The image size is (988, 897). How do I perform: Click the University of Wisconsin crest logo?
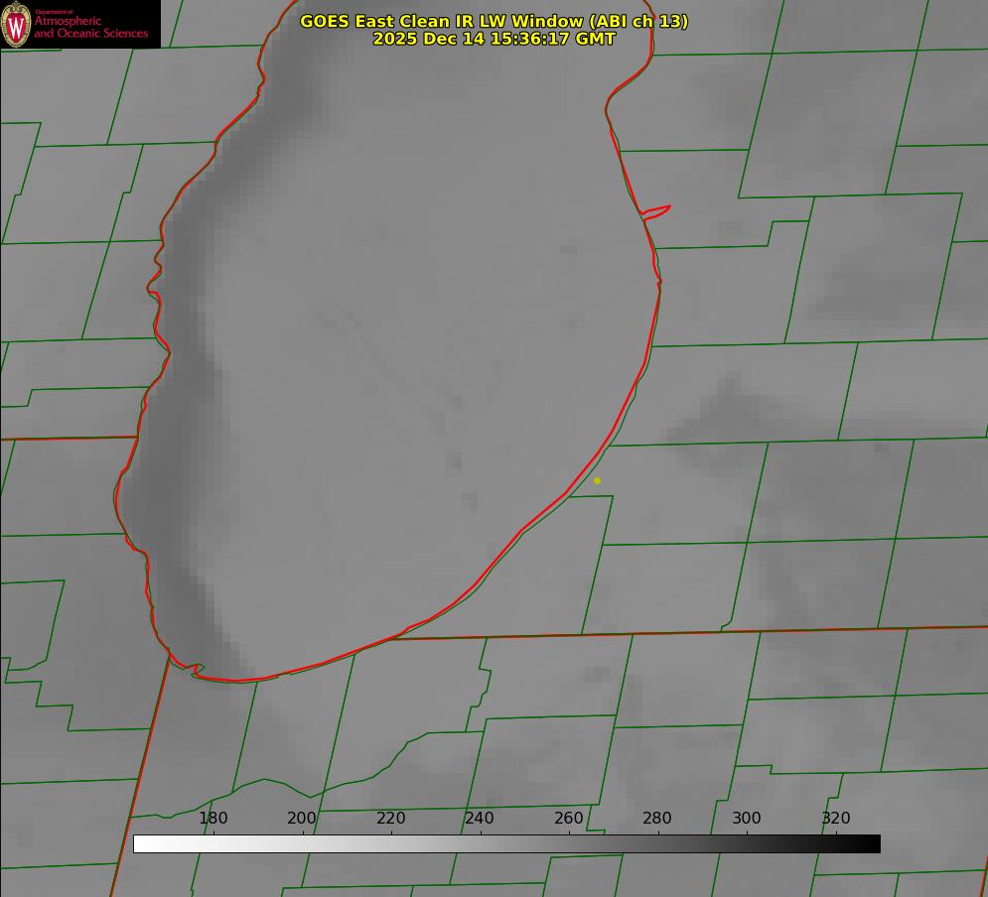coord(17,24)
